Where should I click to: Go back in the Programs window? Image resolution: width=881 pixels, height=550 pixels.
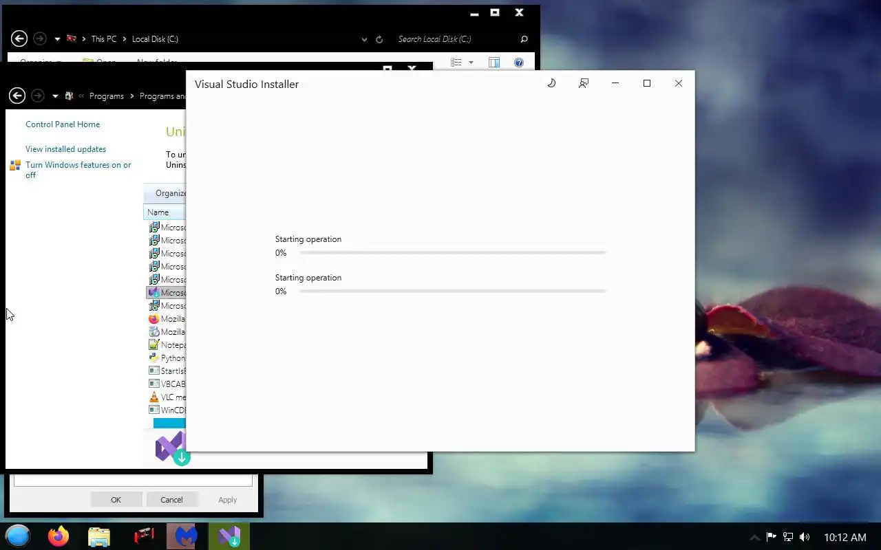(x=18, y=96)
